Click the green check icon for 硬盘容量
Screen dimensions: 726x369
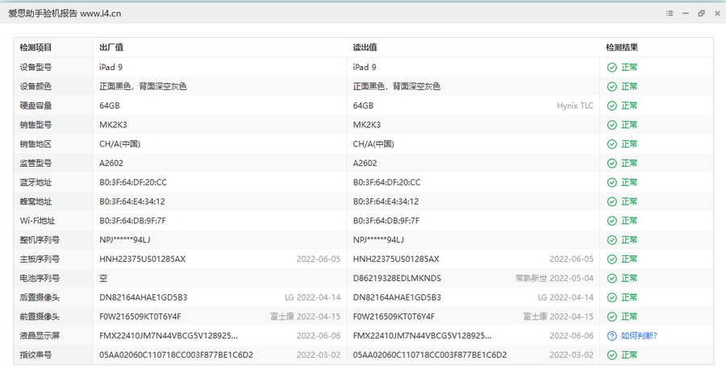click(x=611, y=106)
